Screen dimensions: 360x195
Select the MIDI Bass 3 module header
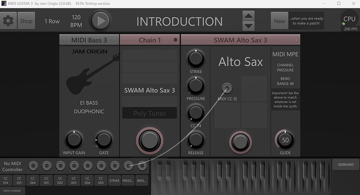click(89, 40)
